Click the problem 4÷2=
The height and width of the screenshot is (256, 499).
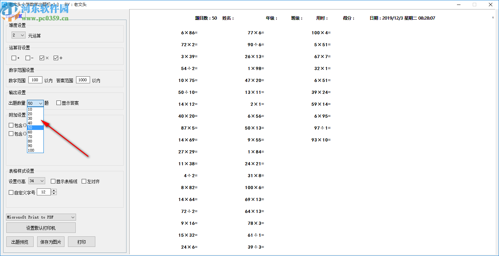point(191,176)
